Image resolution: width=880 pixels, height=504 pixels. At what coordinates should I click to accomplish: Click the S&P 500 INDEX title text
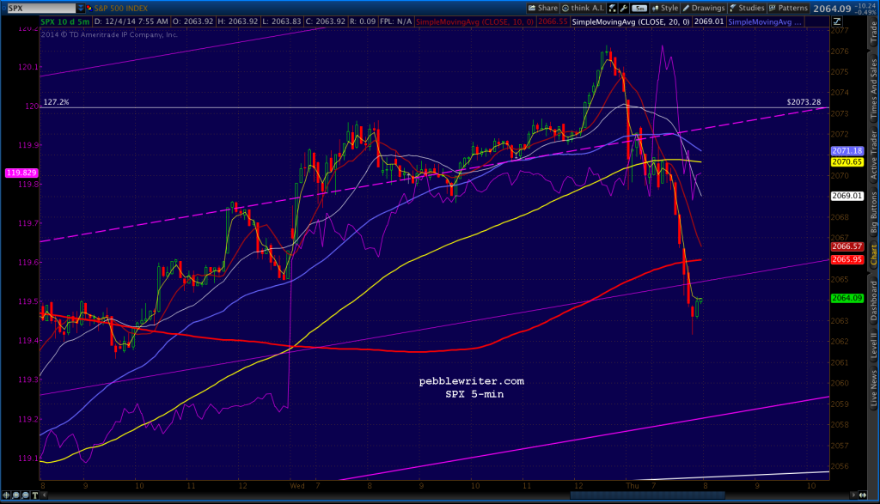pyautogui.click(x=120, y=8)
